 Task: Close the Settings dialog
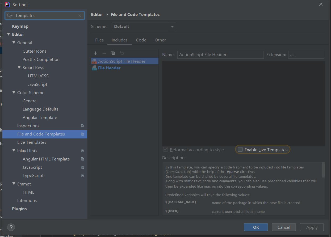(x=321, y=5)
